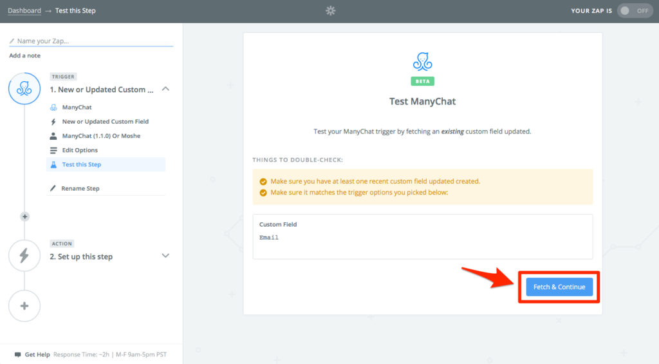Click the Test ManyChat heading

pos(422,101)
